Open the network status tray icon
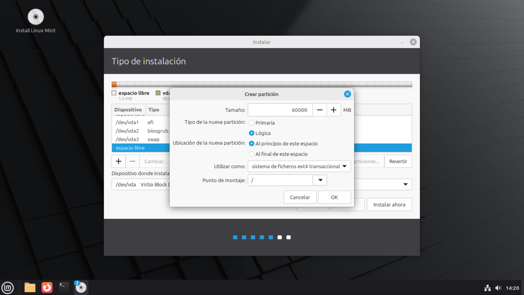Viewport: 524px width, 295px height. point(488,288)
